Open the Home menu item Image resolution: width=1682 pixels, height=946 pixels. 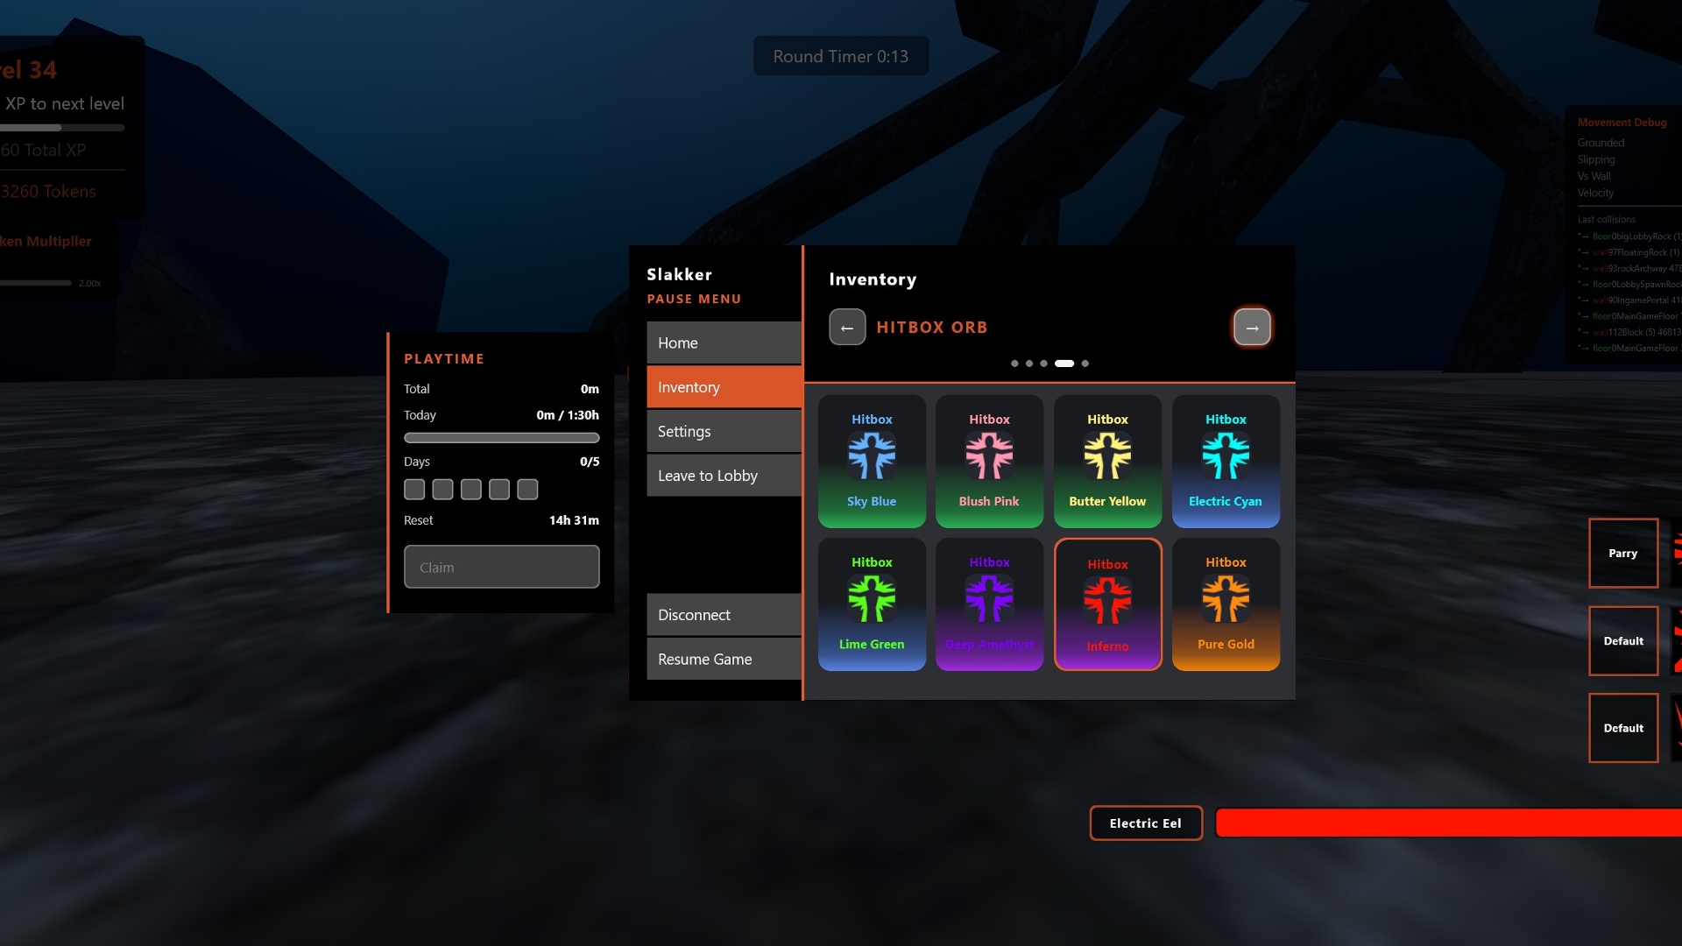click(x=724, y=343)
